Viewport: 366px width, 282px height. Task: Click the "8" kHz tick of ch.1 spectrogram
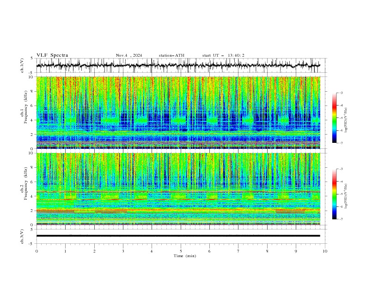point(33,91)
